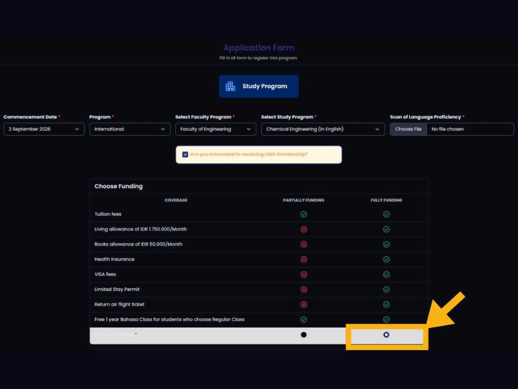Open the Commencement Date dropdown
Viewport: 518px width, 389px height.
[44, 129]
